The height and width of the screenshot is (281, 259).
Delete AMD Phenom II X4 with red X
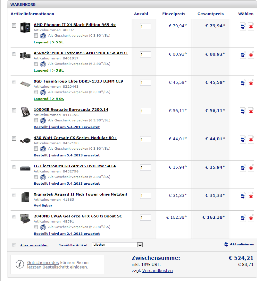(x=251, y=27)
